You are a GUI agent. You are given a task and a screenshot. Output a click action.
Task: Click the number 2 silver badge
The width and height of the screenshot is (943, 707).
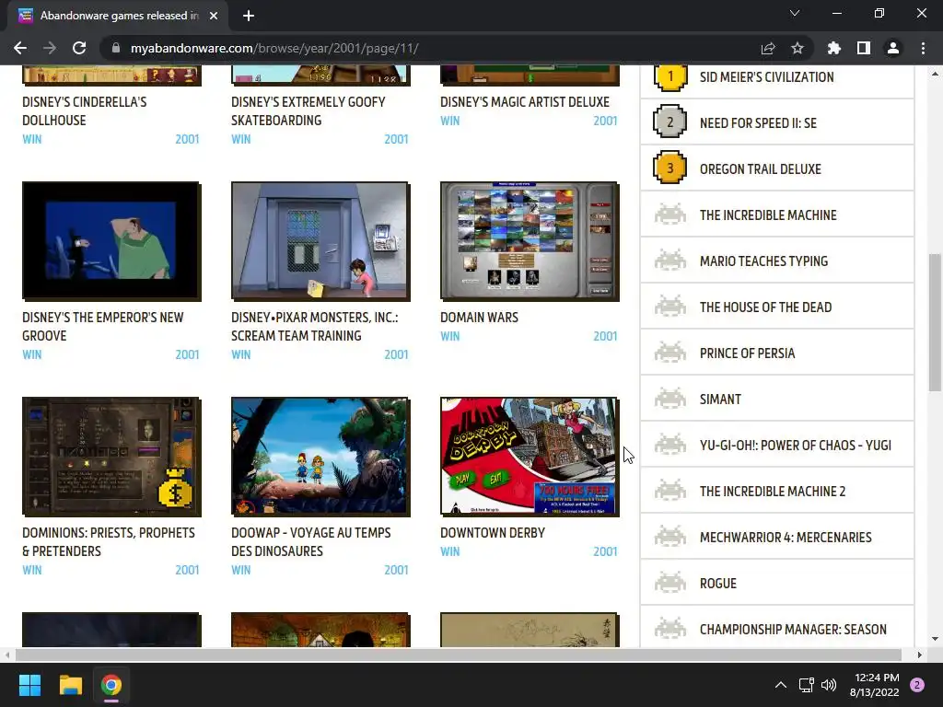pyautogui.click(x=670, y=122)
